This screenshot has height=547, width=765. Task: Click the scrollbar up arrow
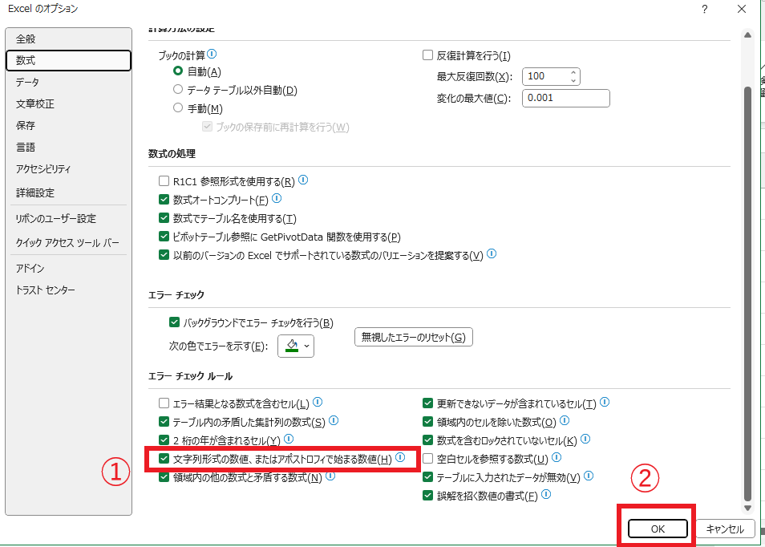point(747,34)
